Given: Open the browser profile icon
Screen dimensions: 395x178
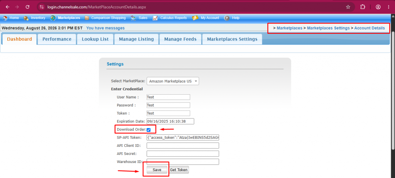Looking at the screenshot, I should click(378, 7).
